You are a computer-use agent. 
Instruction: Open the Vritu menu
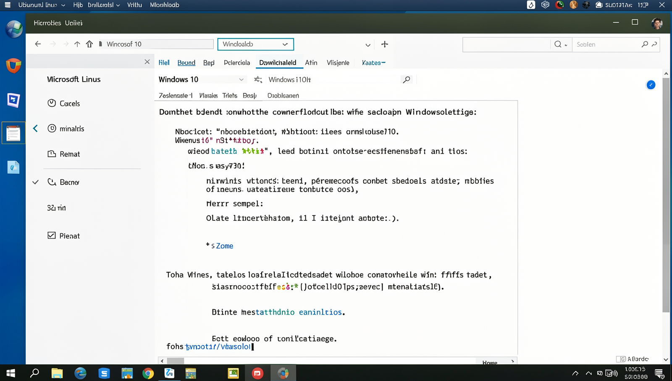point(134,5)
